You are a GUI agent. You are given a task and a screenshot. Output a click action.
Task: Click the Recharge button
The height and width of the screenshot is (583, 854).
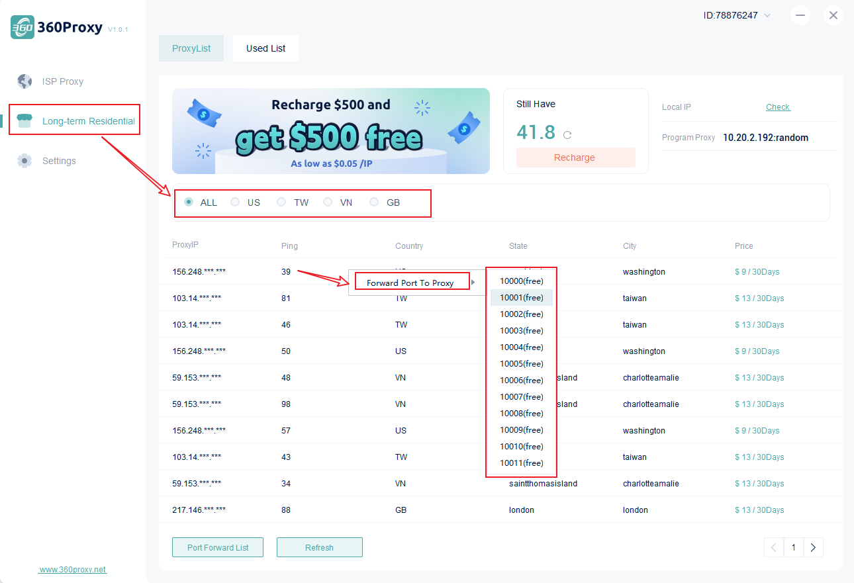pyautogui.click(x=575, y=157)
